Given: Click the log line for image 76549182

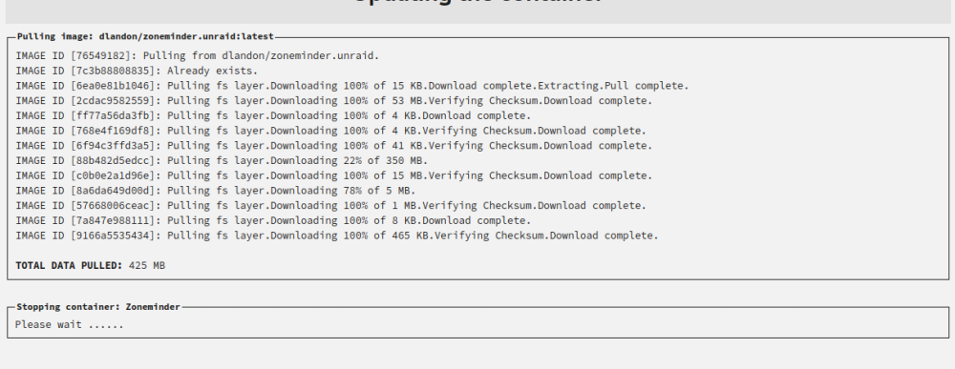Looking at the screenshot, I should [x=198, y=56].
